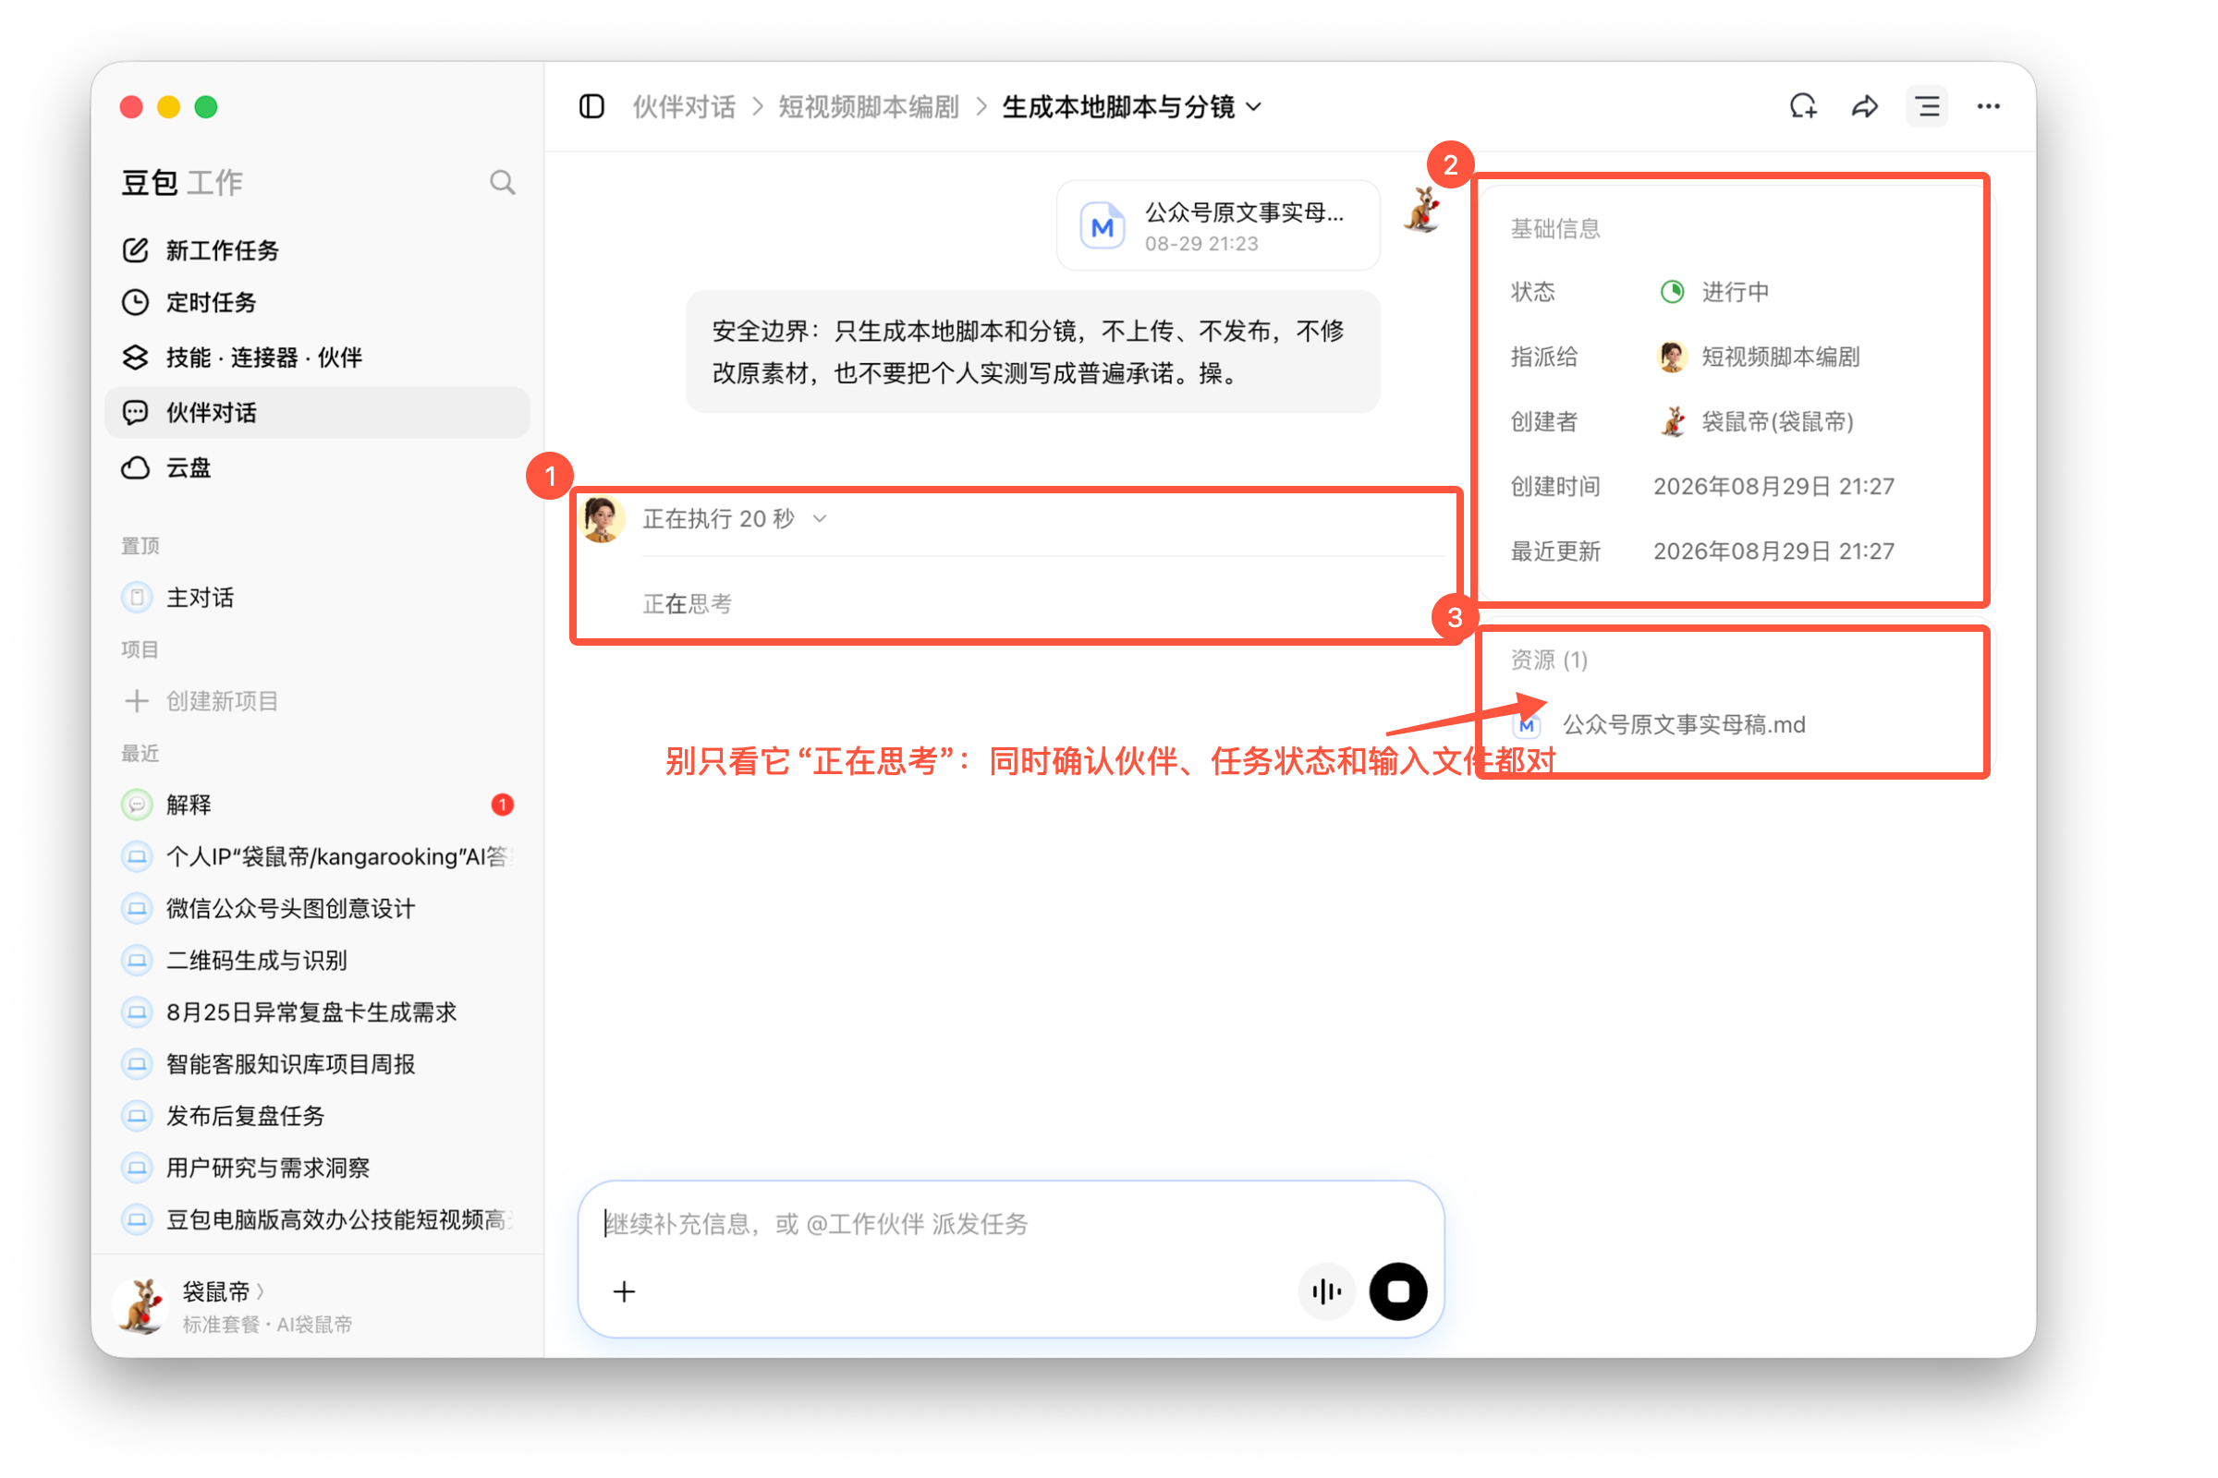Open 技能 · 连接器 · 伙伴 menu item
The width and height of the screenshot is (2218, 1478).
[x=317, y=357]
